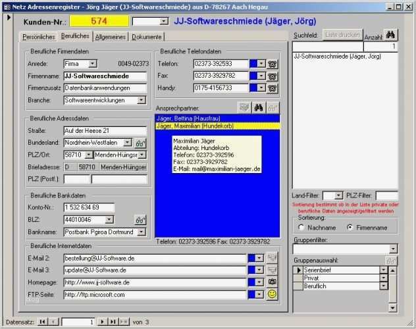The image size is (416, 329).
Task: Click the camera icon next to Homepage
Action: [273, 282]
